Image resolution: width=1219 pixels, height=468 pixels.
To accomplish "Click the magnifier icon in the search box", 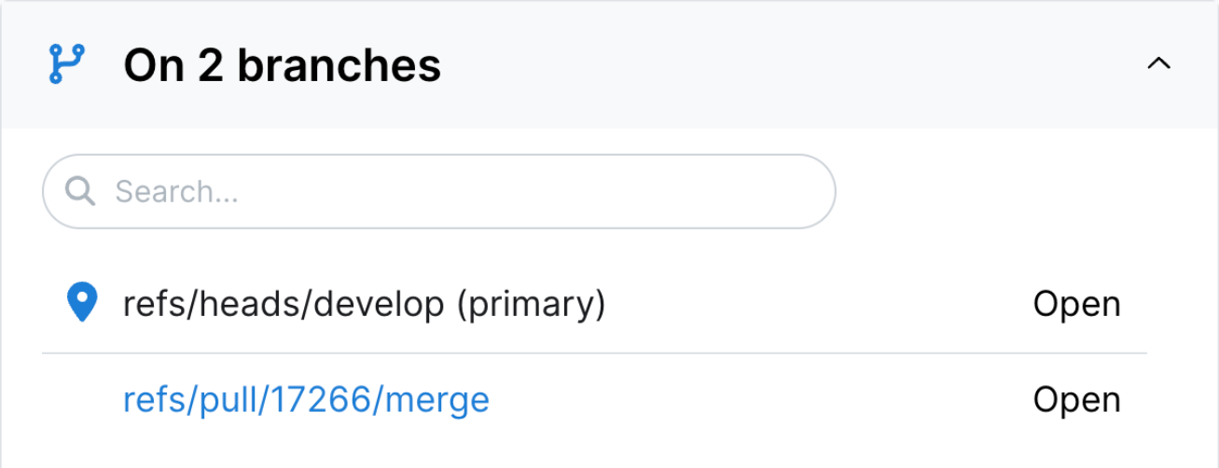I will 81,191.
